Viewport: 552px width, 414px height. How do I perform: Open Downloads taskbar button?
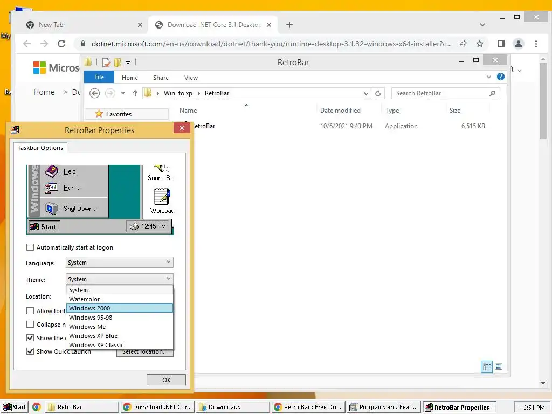(x=233, y=407)
